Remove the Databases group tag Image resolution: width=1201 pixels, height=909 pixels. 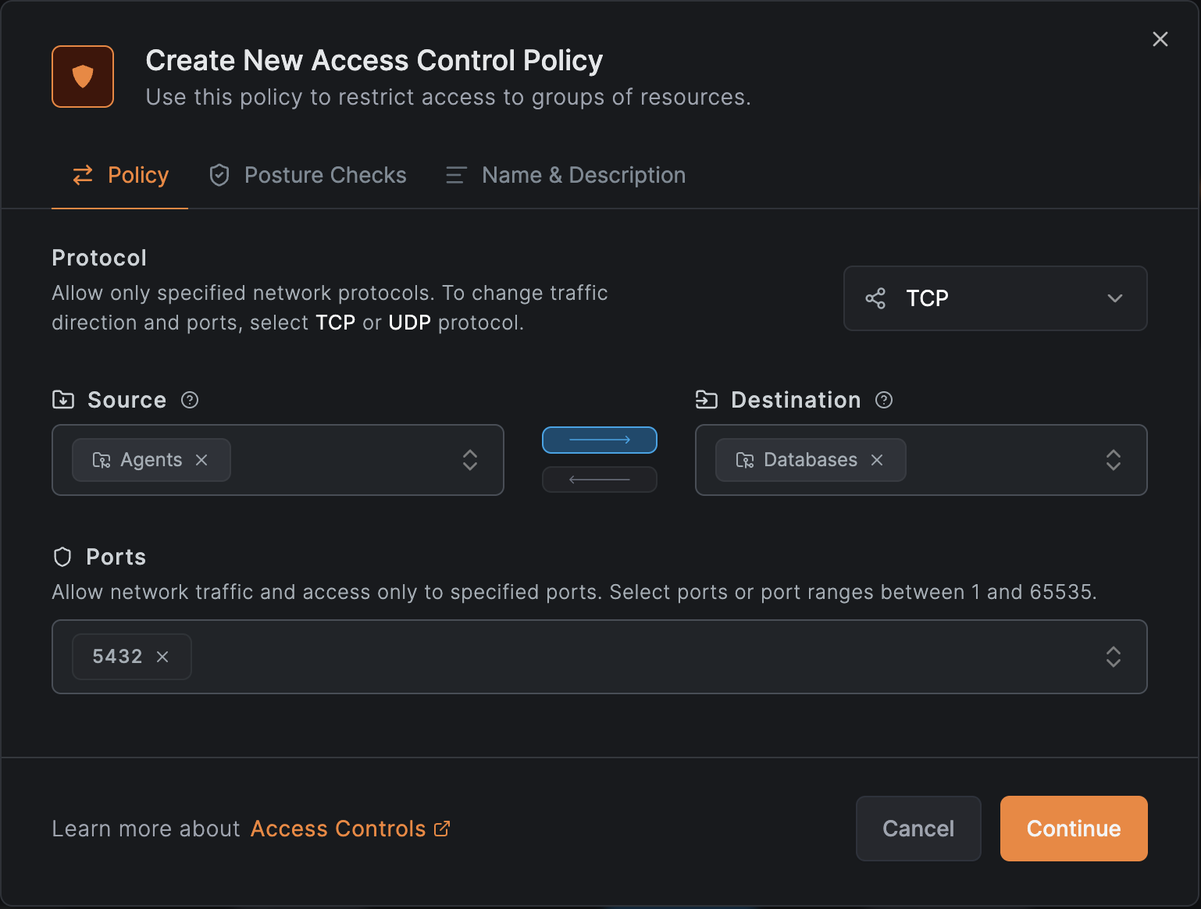coord(877,460)
